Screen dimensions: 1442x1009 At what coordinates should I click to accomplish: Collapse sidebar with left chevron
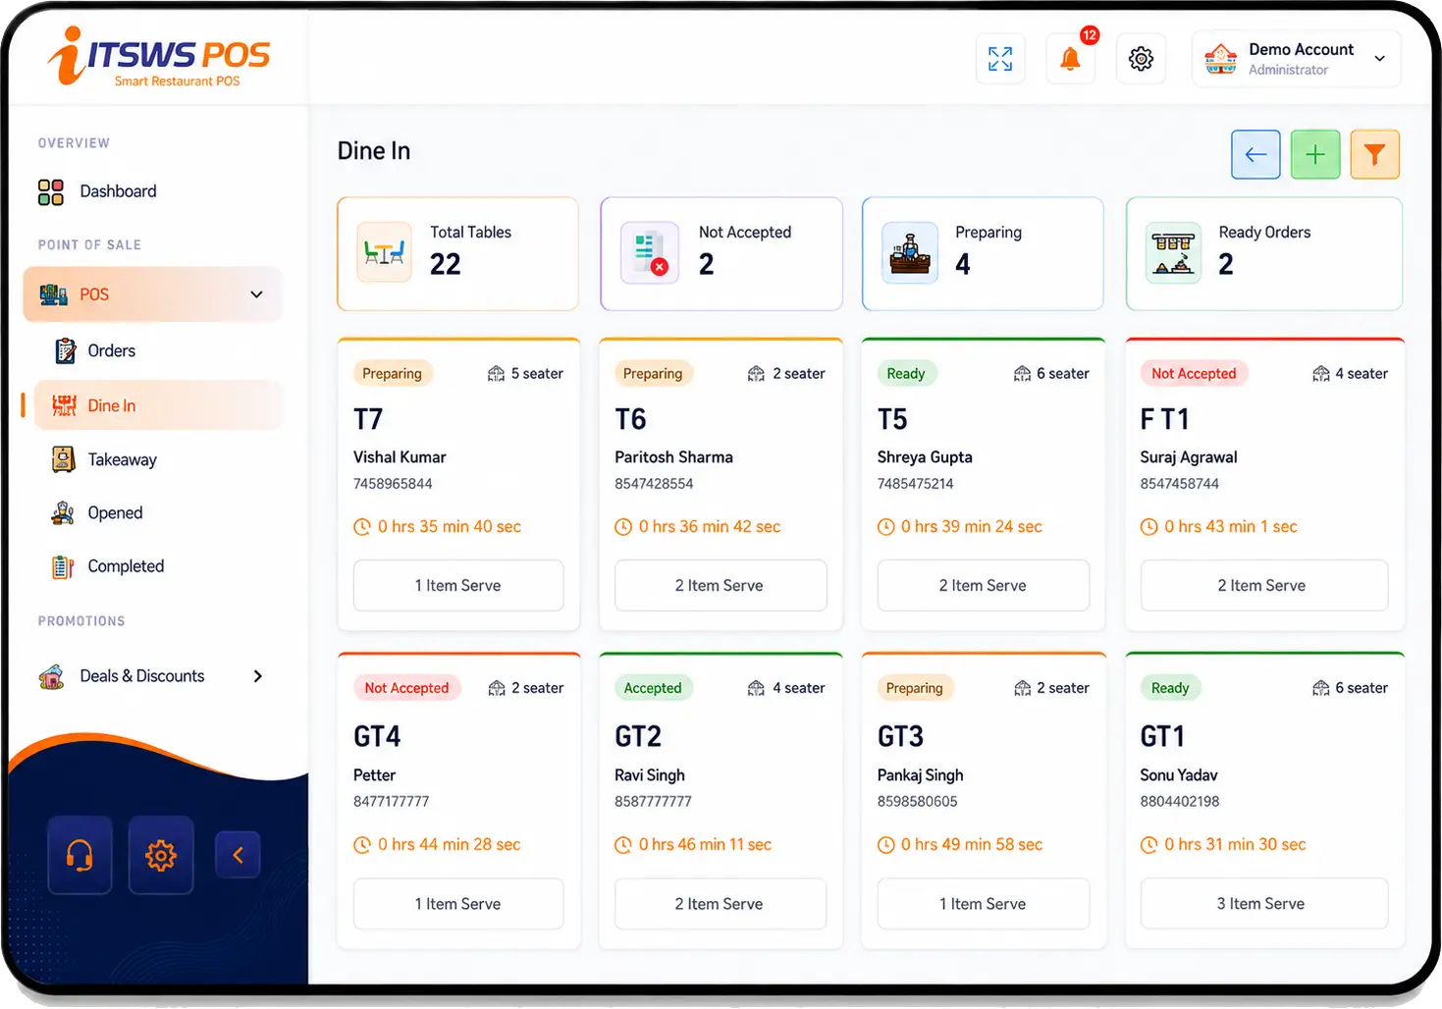point(238,855)
